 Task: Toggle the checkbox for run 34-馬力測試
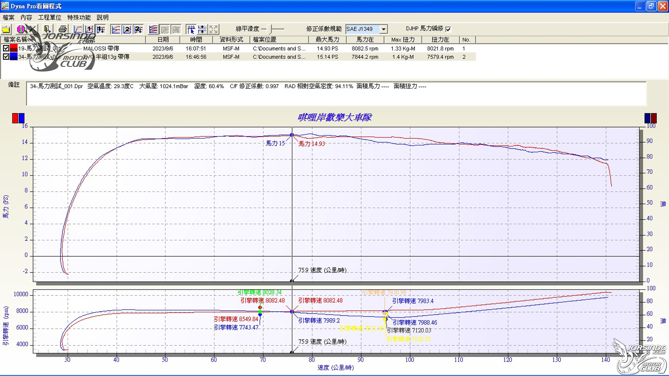(6, 57)
